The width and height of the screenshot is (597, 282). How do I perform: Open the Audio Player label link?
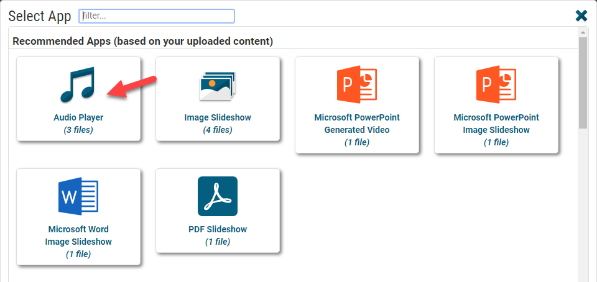(78, 117)
